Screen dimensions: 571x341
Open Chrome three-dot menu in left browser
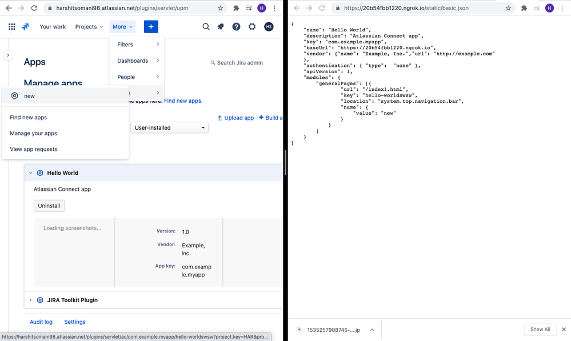coord(274,8)
